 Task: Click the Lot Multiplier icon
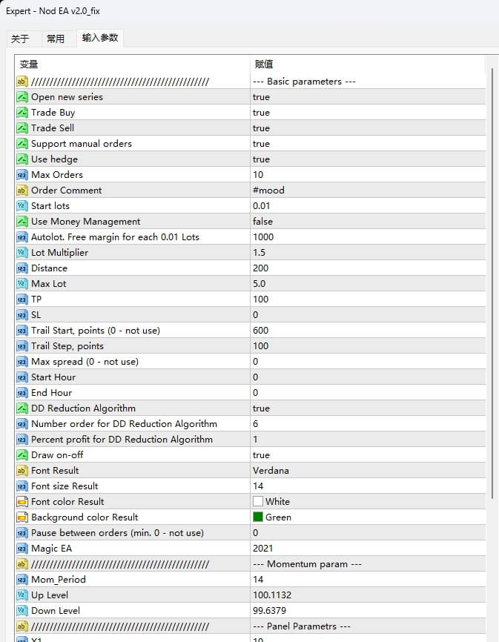[x=22, y=253]
